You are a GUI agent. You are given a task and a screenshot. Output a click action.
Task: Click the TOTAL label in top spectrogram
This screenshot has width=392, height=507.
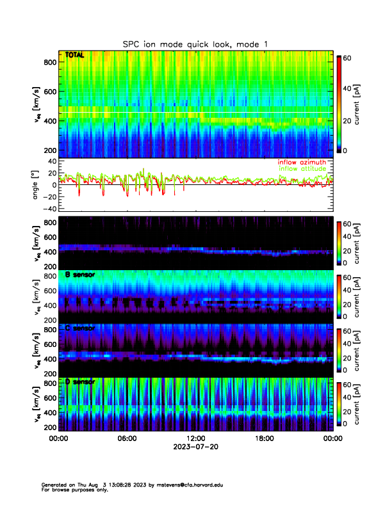[74, 56]
